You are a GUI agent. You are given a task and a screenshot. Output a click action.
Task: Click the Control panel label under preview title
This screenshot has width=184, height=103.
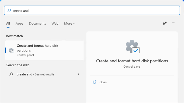(132, 67)
